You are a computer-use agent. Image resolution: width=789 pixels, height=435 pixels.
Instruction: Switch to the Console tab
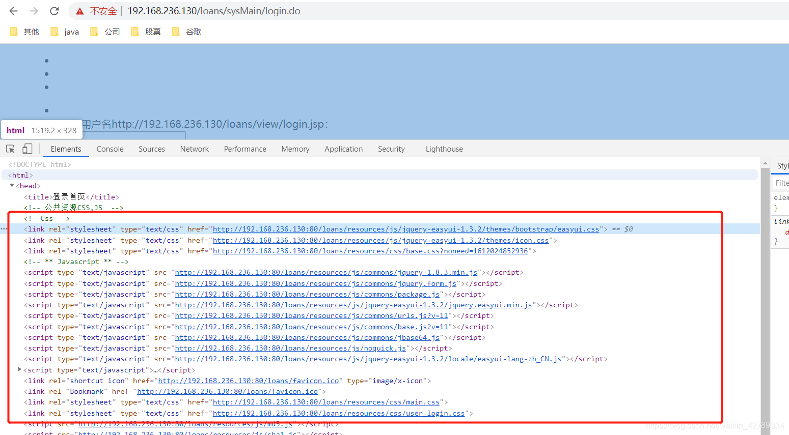click(x=110, y=149)
